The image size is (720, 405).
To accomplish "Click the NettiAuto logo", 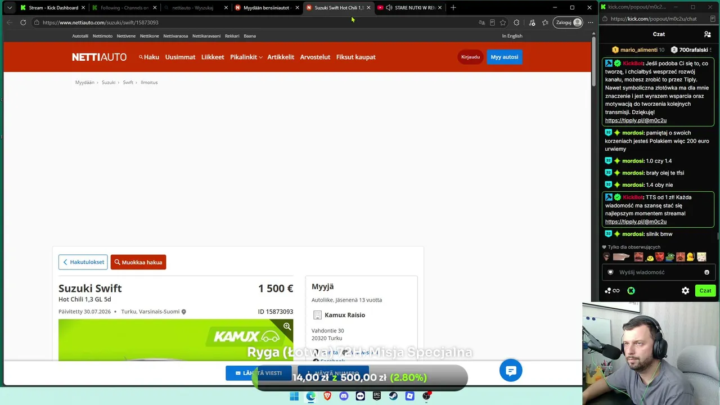I will [99, 57].
